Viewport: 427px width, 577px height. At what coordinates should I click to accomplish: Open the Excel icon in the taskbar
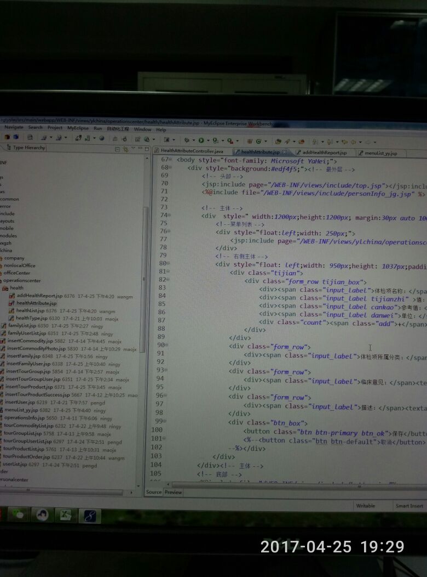[66, 515]
